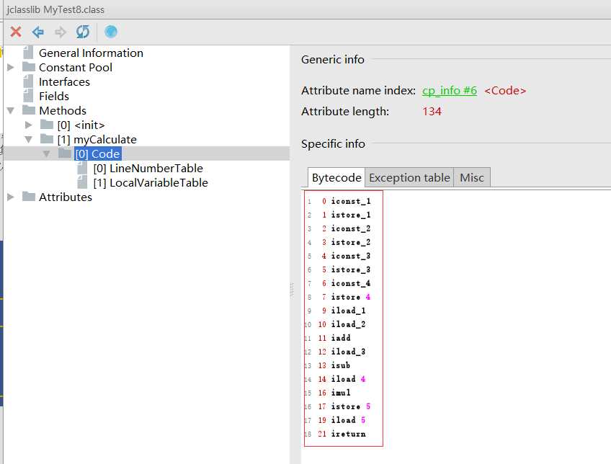The height and width of the screenshot is (464, 611).
Task: Select Interfaces in the tree
Action: coord(64,82)
